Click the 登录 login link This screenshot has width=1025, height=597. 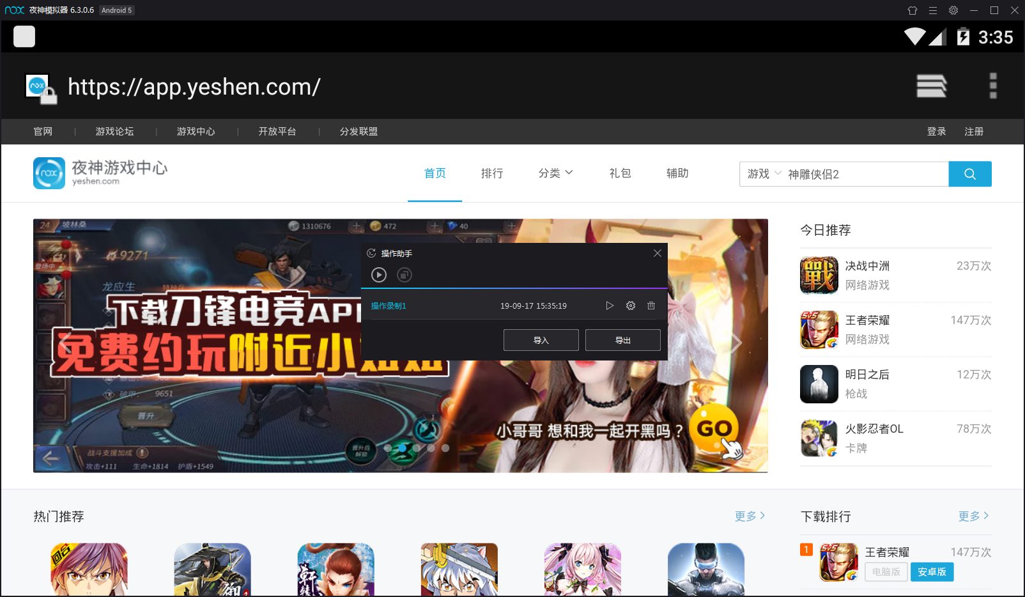tap(937, 132)
